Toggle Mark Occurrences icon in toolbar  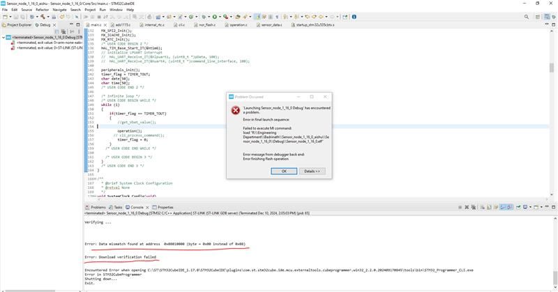click(x=257, y=17)
